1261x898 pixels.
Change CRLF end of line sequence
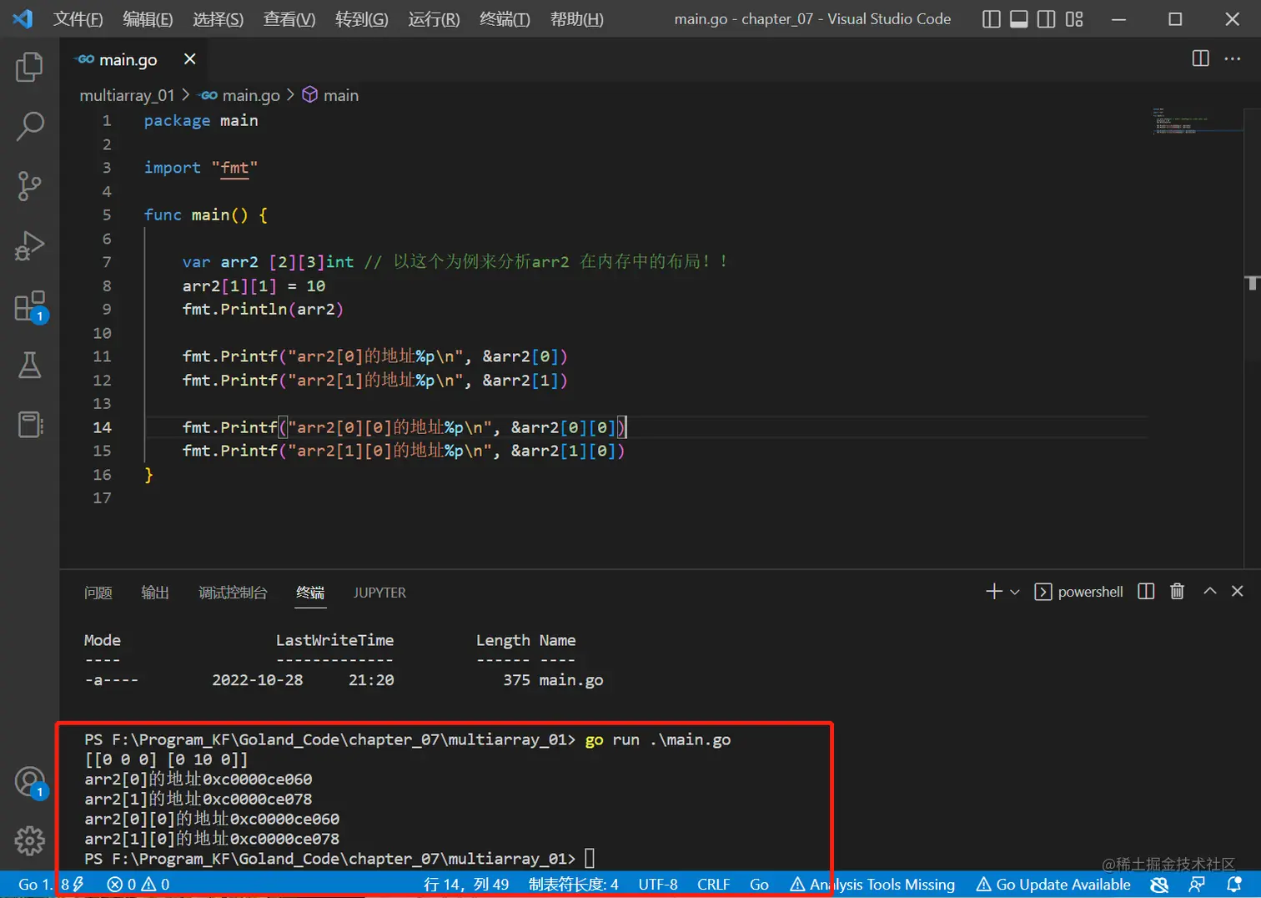pyautogui.click(x=713, y=885)
